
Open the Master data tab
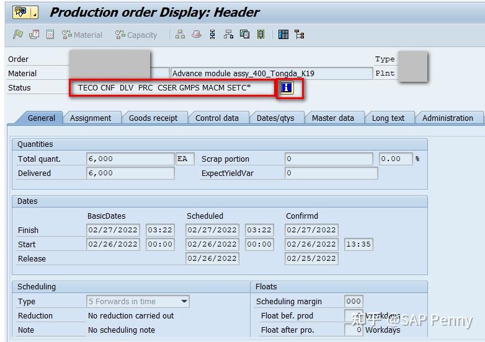point(333,118)
